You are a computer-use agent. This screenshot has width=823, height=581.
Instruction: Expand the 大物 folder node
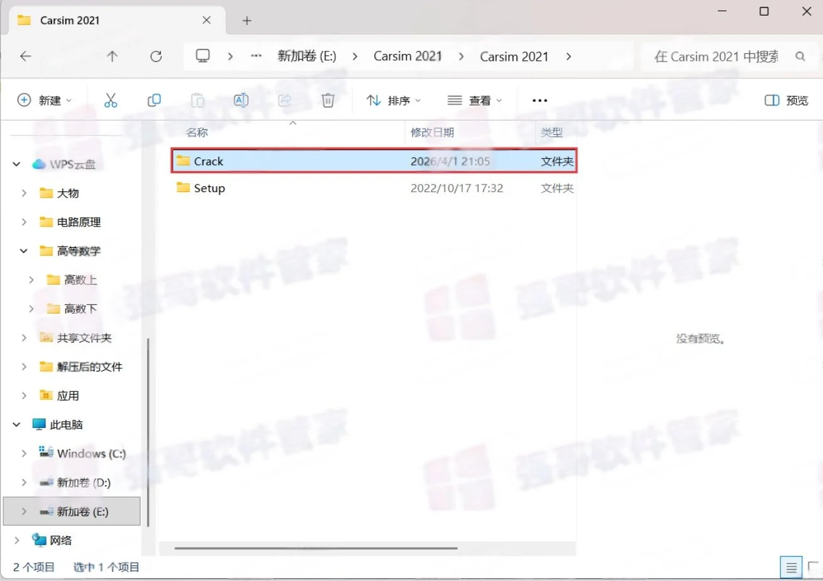[x=24, y=193]
